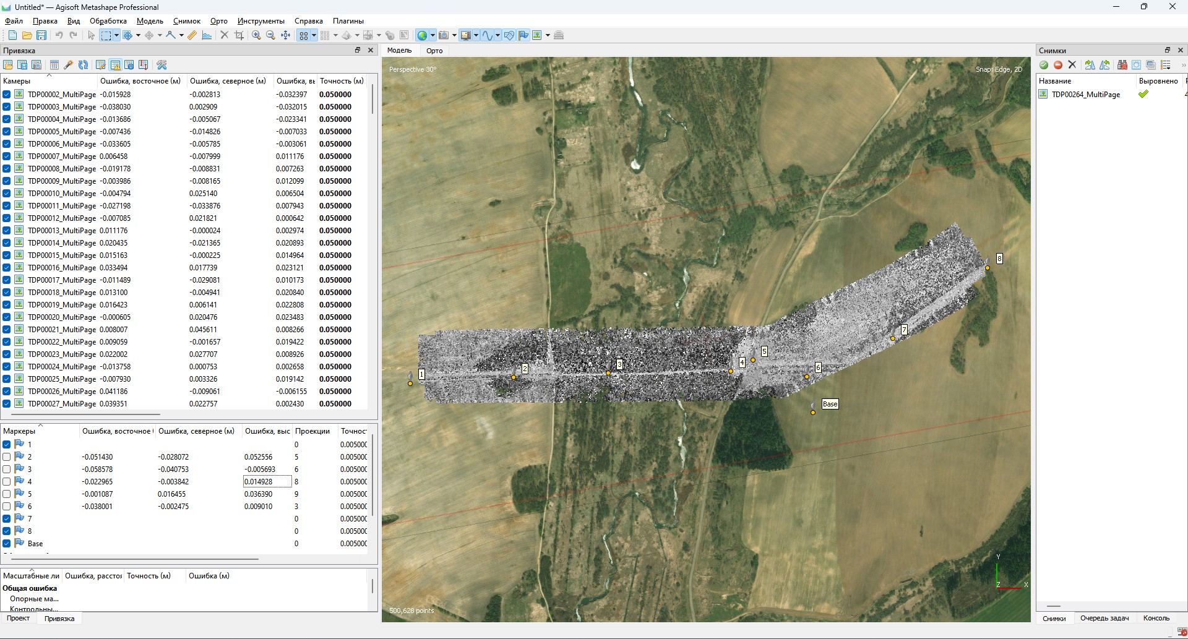Open the Инструменты menu
This screenshot has height=639, width=1188.
point(261,21)
